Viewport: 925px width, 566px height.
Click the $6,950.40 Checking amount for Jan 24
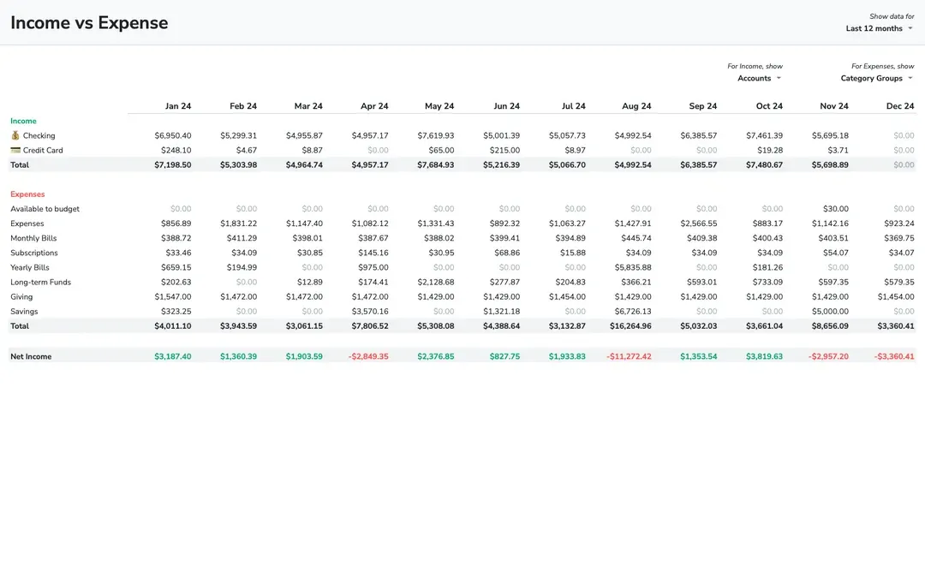point(173,135)
